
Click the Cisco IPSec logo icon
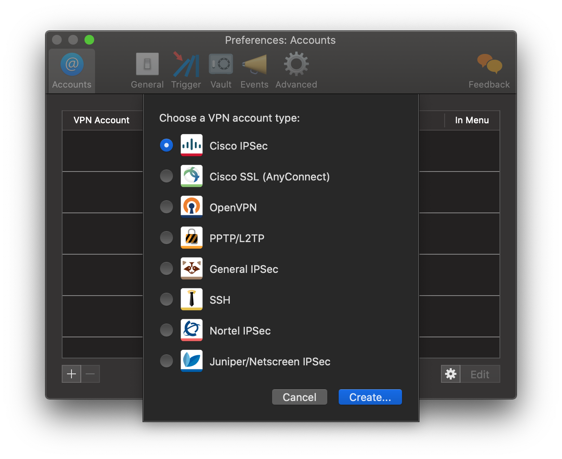point(192,145)
